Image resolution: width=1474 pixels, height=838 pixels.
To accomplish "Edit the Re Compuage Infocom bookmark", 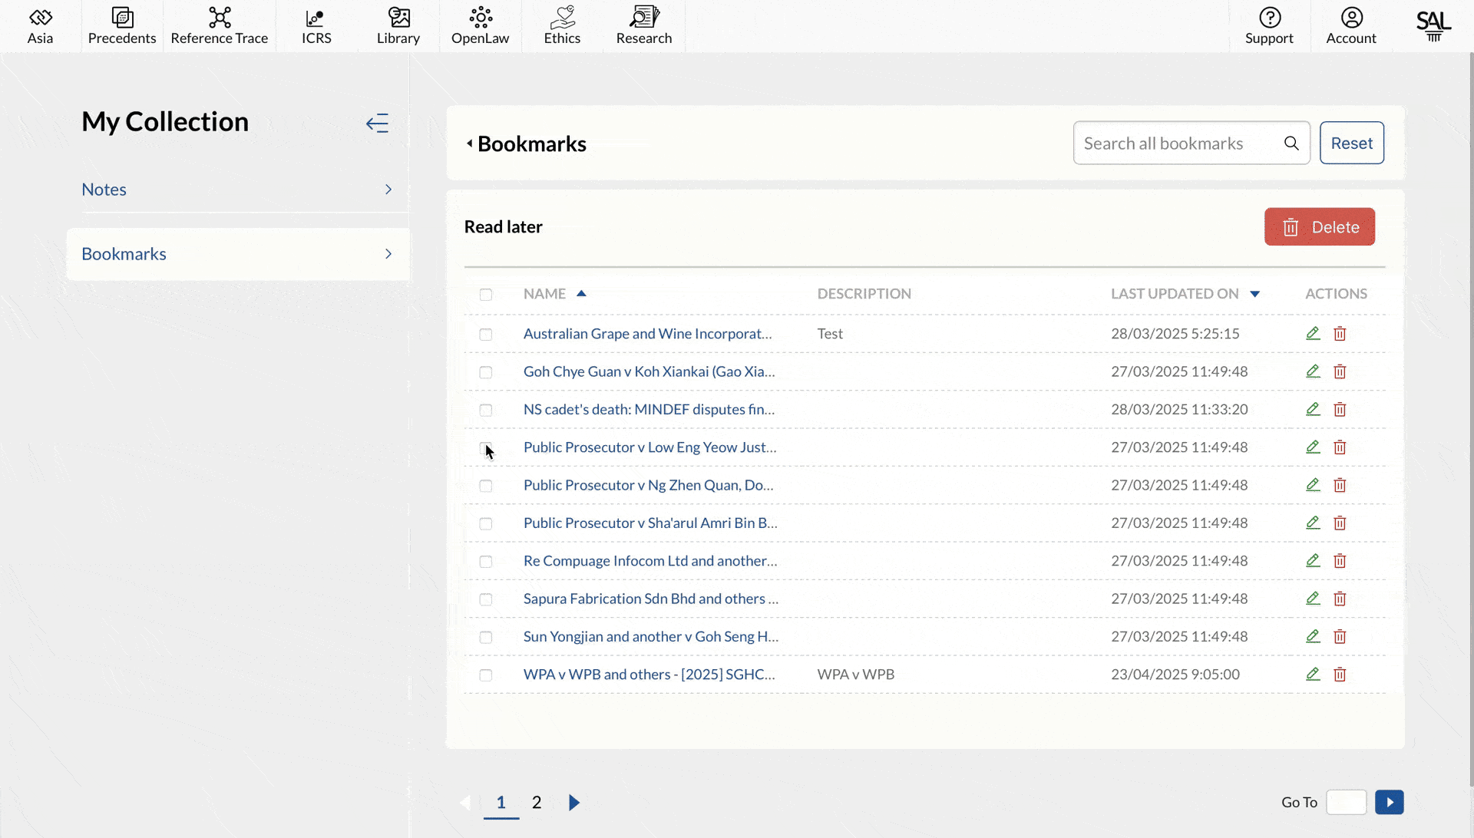I will [1313, 560].
